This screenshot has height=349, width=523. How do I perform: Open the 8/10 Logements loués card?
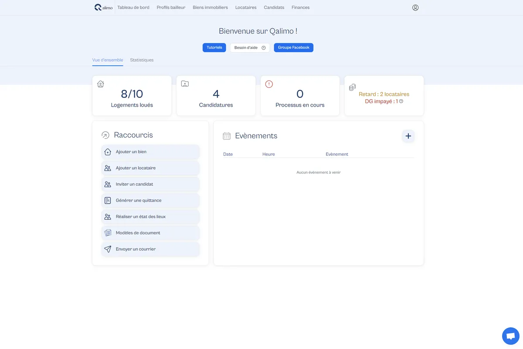[132, 96]
